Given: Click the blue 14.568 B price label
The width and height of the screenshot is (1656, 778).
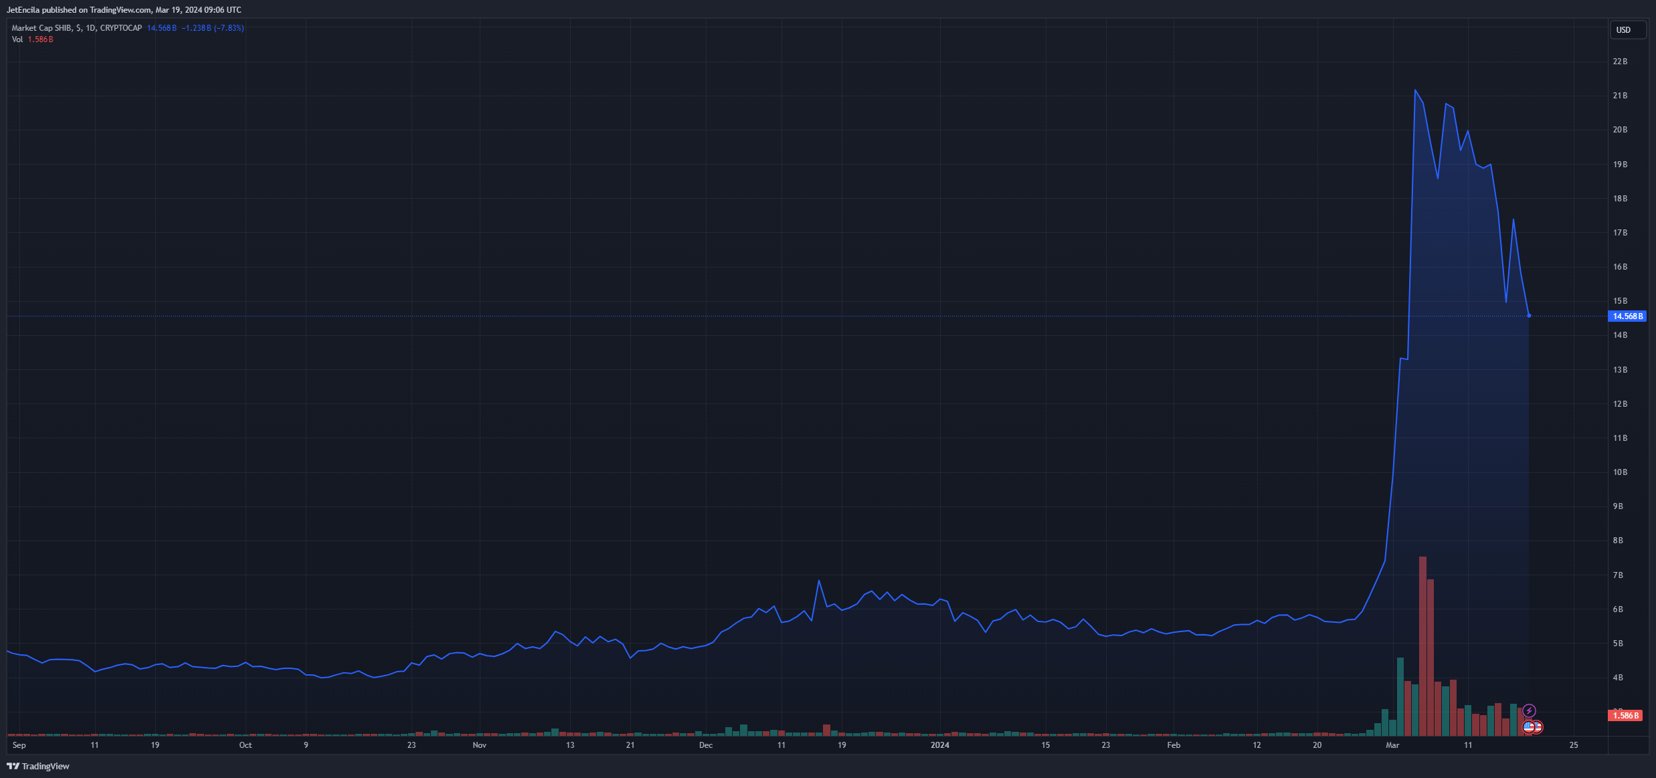Looking at the screenshot, I should (1627, 316).
